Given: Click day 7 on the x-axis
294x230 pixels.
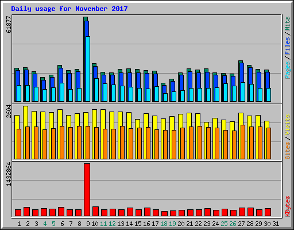Looking at the screenshot, I should pyautogui.click(x=71, y=224).
